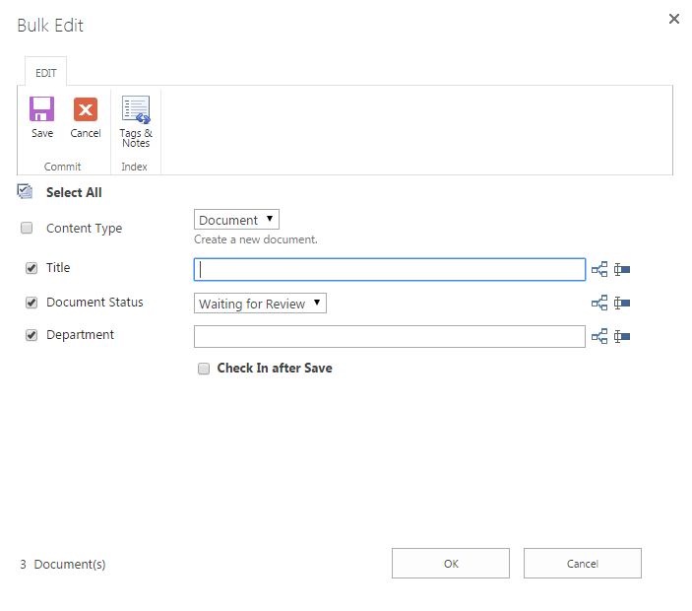The image size is (692, 611).
Task: Click the Save icon in the ribbon
Action: click(x=42, y=109)
